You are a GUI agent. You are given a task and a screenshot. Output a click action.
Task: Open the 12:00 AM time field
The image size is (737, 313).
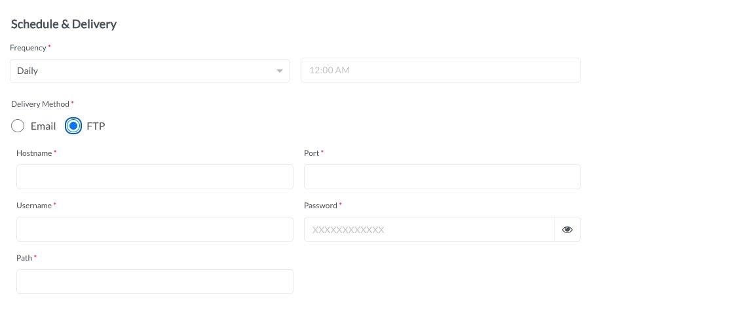(441, 70)
